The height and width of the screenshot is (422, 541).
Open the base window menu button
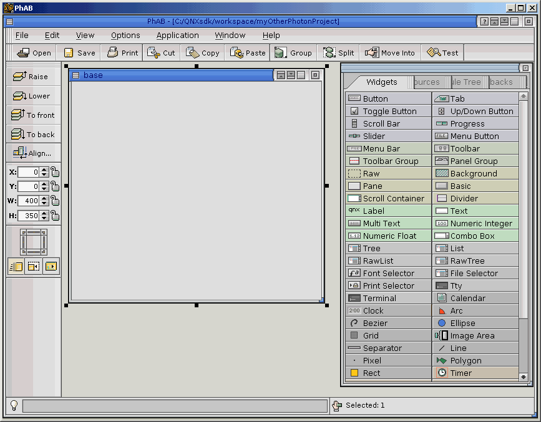(76, 75)
